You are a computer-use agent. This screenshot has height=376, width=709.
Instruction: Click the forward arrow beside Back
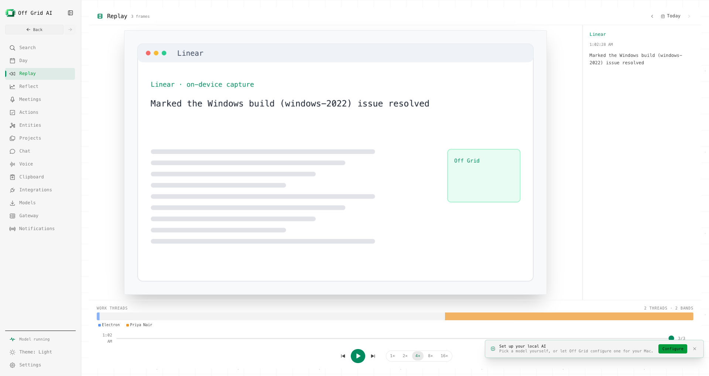point(70,30)
